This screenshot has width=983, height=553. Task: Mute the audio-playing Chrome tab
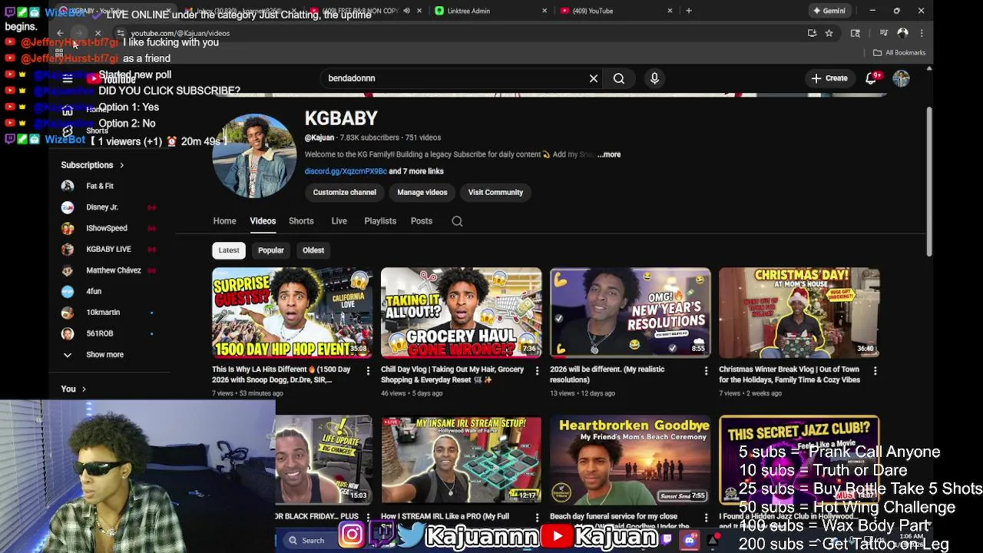(x=406, y=11)
